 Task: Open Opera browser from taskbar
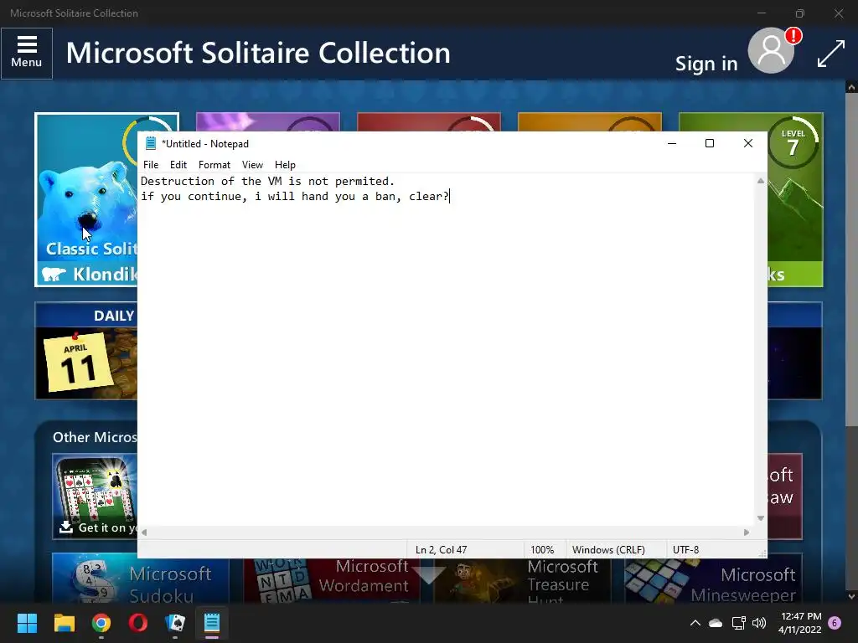coord(138,623)
